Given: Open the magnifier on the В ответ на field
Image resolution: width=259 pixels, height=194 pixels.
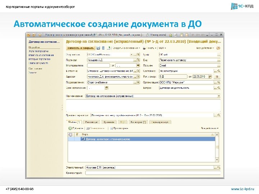Looking at the screenshot, I should point(138,71).
